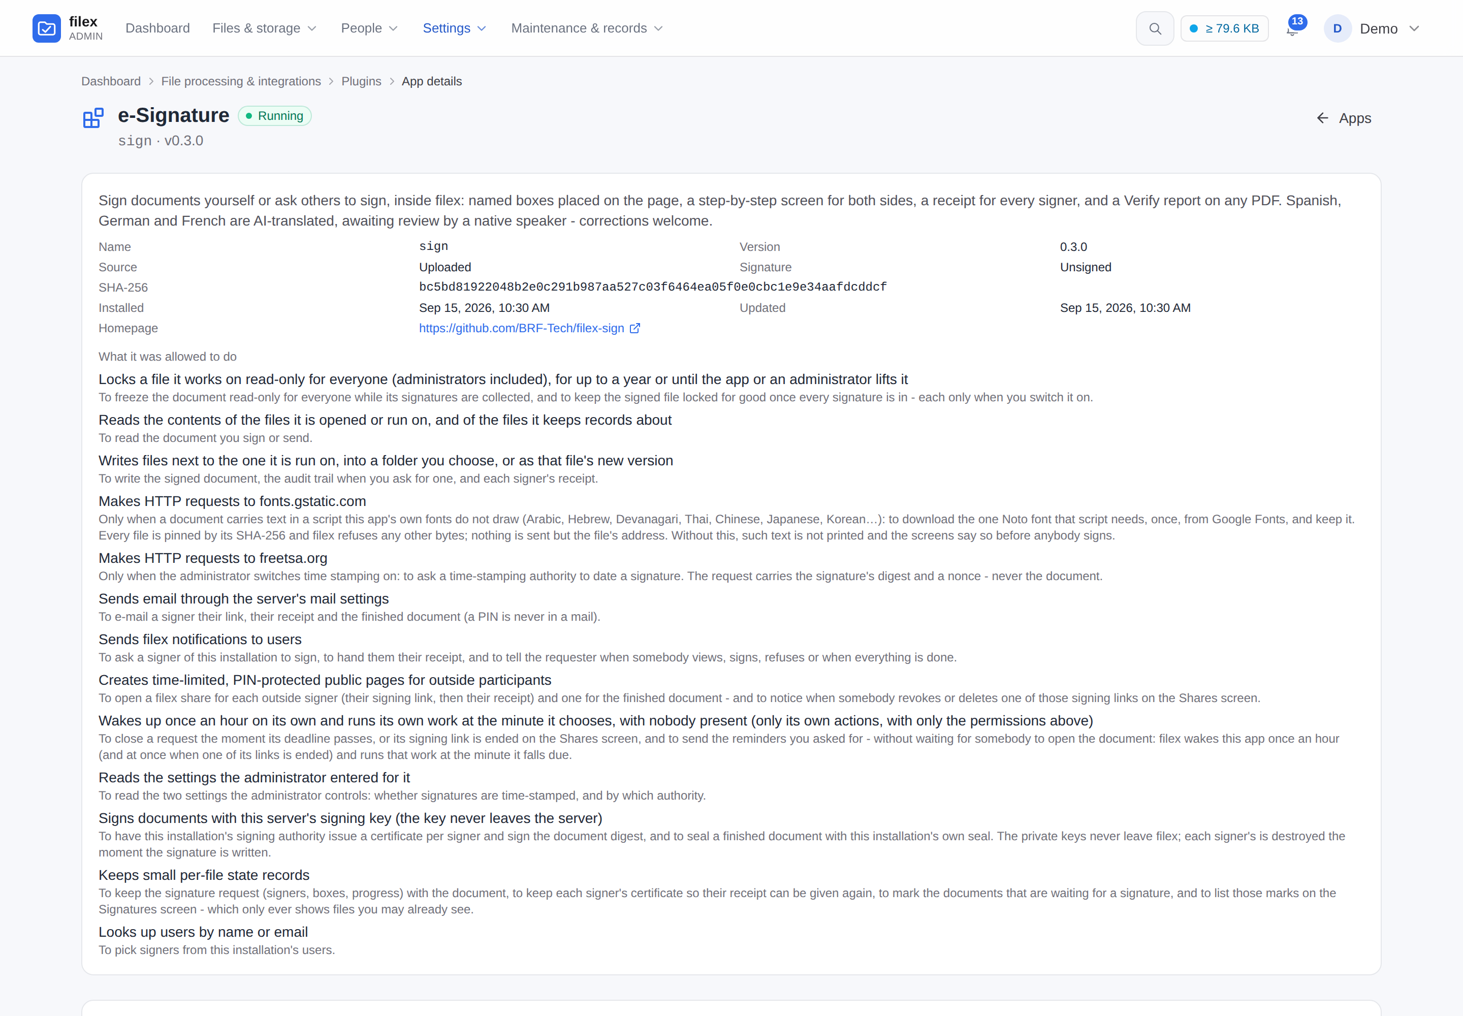Viewport: 1463px width, 1016px height.
Task: Click the Unsigned signature value
Action: click(x=1086, y=267)
